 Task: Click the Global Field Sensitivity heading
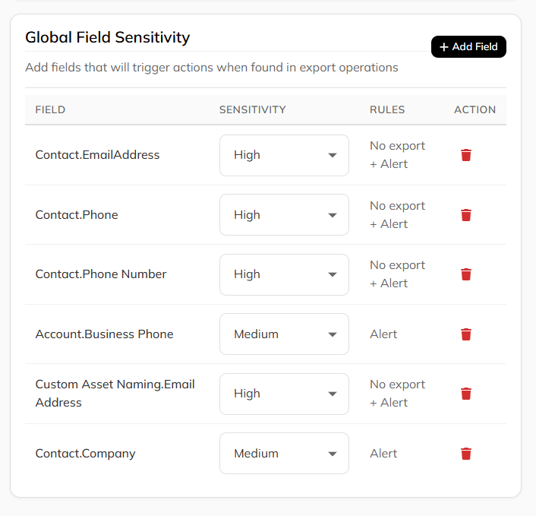pyautogui.click(x=107, y=37)
